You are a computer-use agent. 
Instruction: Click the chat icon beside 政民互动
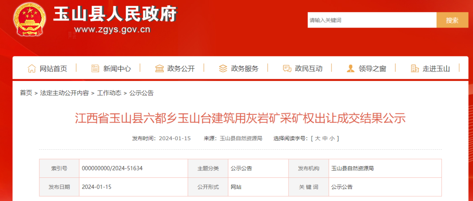(x=287, y=68)
